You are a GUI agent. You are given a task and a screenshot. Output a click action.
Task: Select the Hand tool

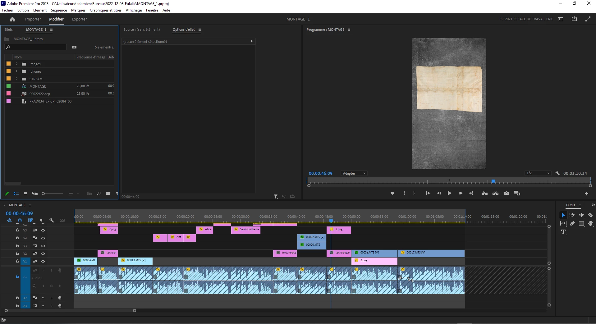(590, 223)
